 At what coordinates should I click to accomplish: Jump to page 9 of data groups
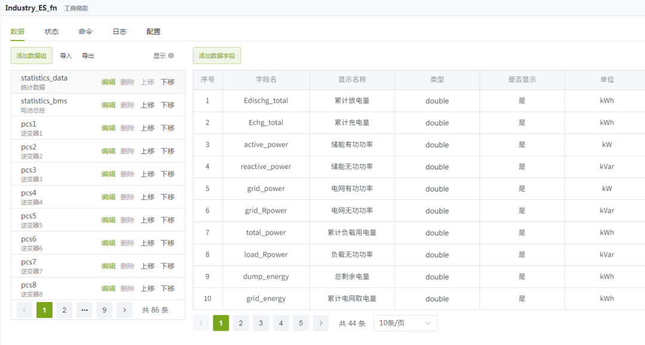pos(105,310)
